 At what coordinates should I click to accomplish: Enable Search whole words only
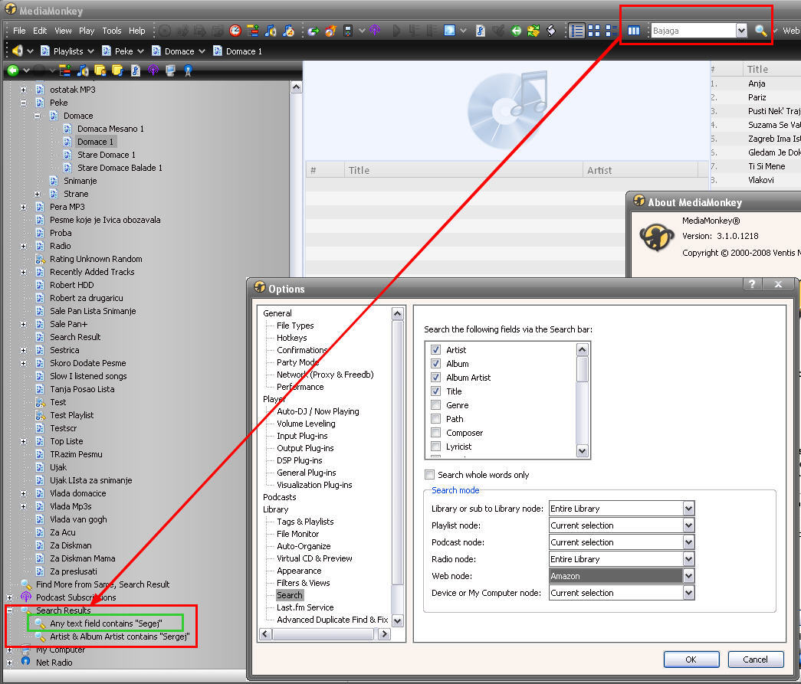[429, 475]
